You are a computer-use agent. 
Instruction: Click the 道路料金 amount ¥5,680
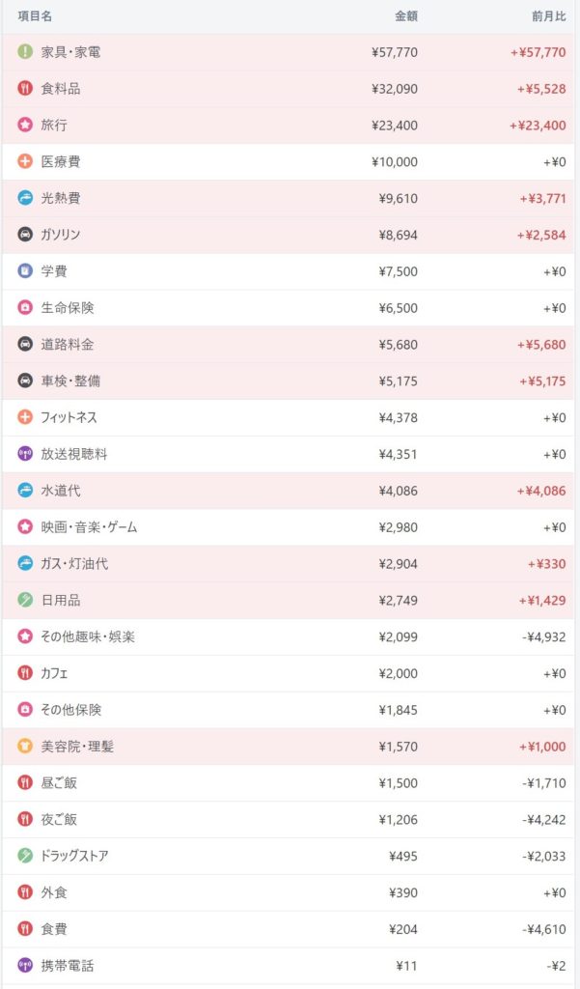click(x=395, y=345)
